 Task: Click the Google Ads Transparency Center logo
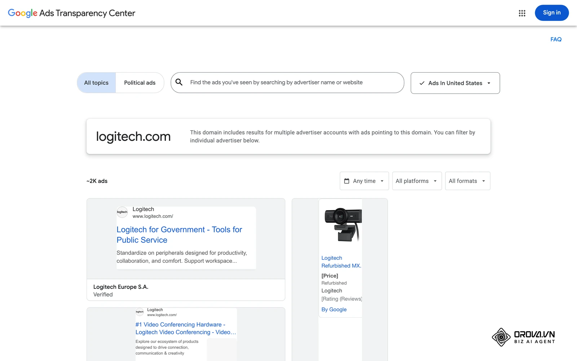pyautogui.click(x=71, y=13)
